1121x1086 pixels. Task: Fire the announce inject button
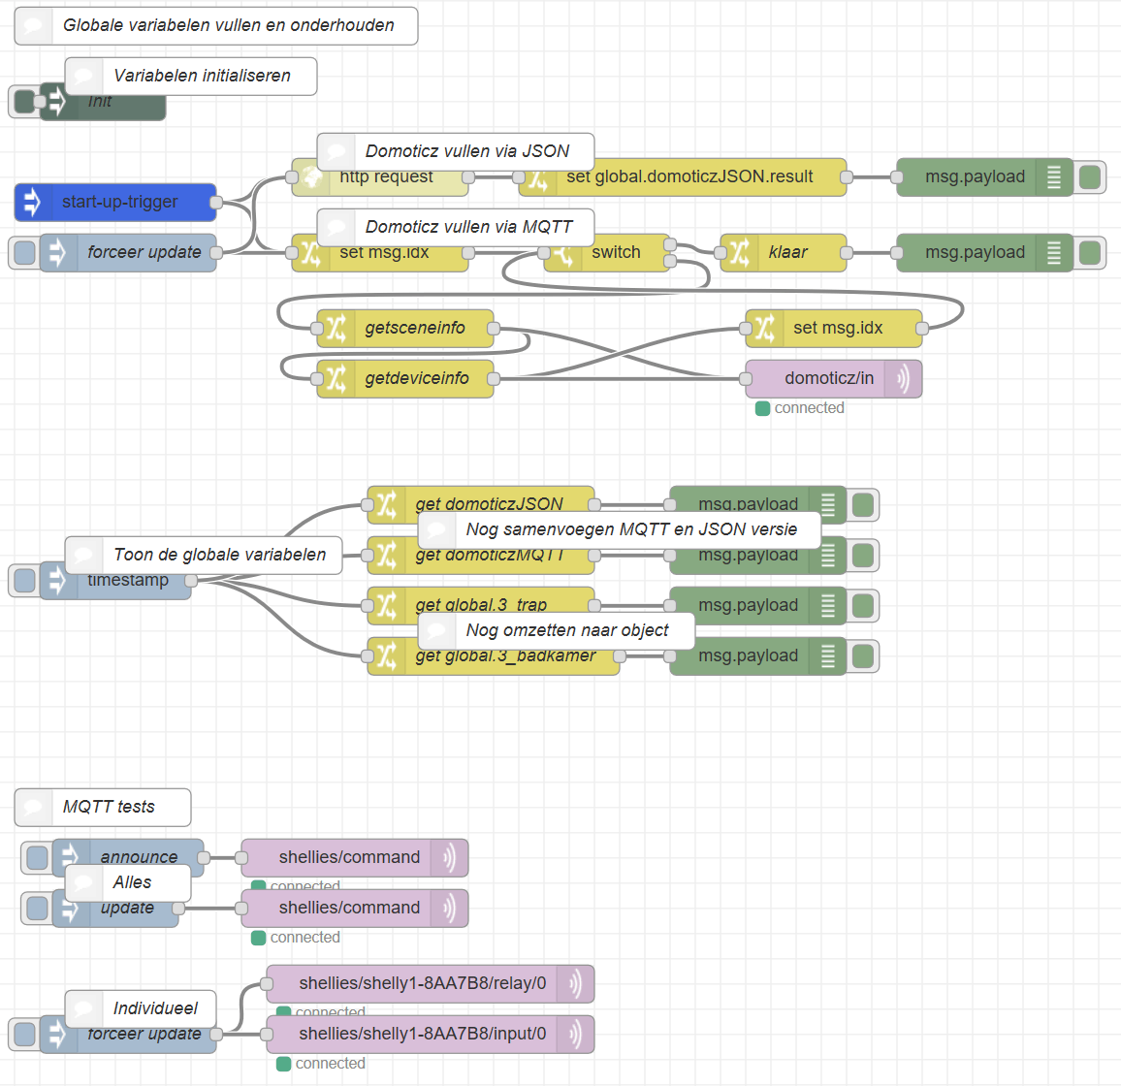click(x=37, y=856)
